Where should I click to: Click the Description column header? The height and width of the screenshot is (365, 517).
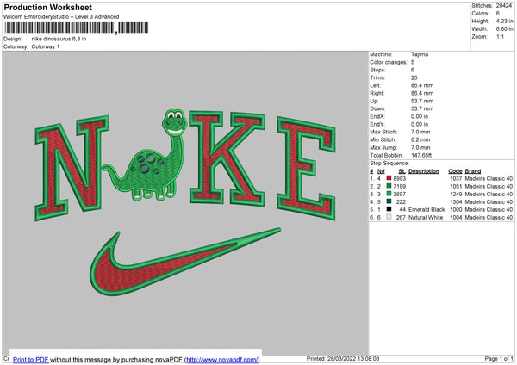(x=424, y=171)
